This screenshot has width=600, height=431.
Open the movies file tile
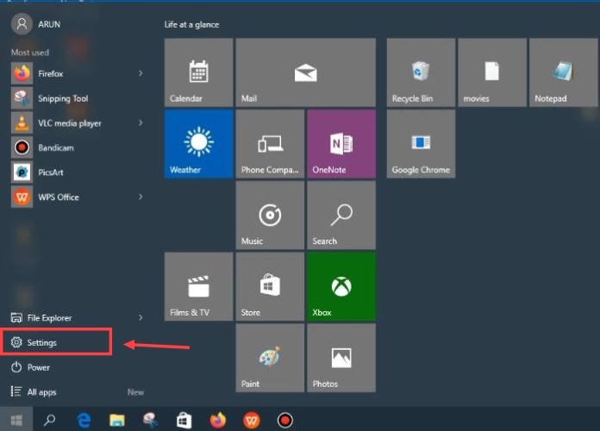click(492, 72)
